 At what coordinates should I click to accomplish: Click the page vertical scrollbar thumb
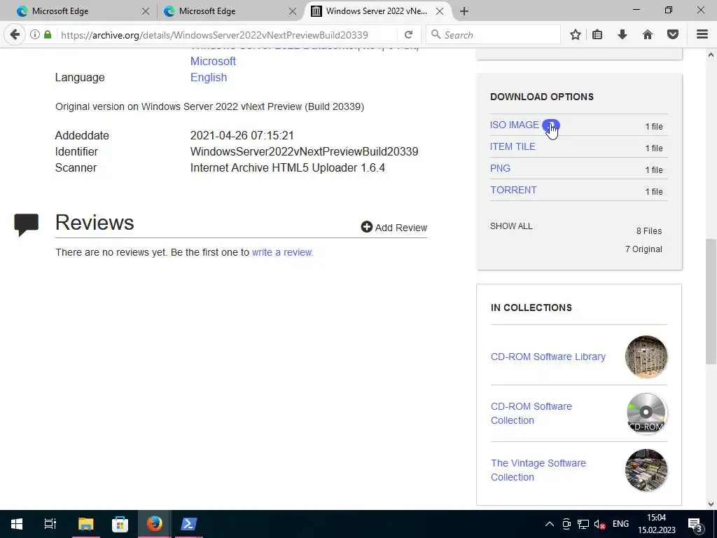(711, 301)
